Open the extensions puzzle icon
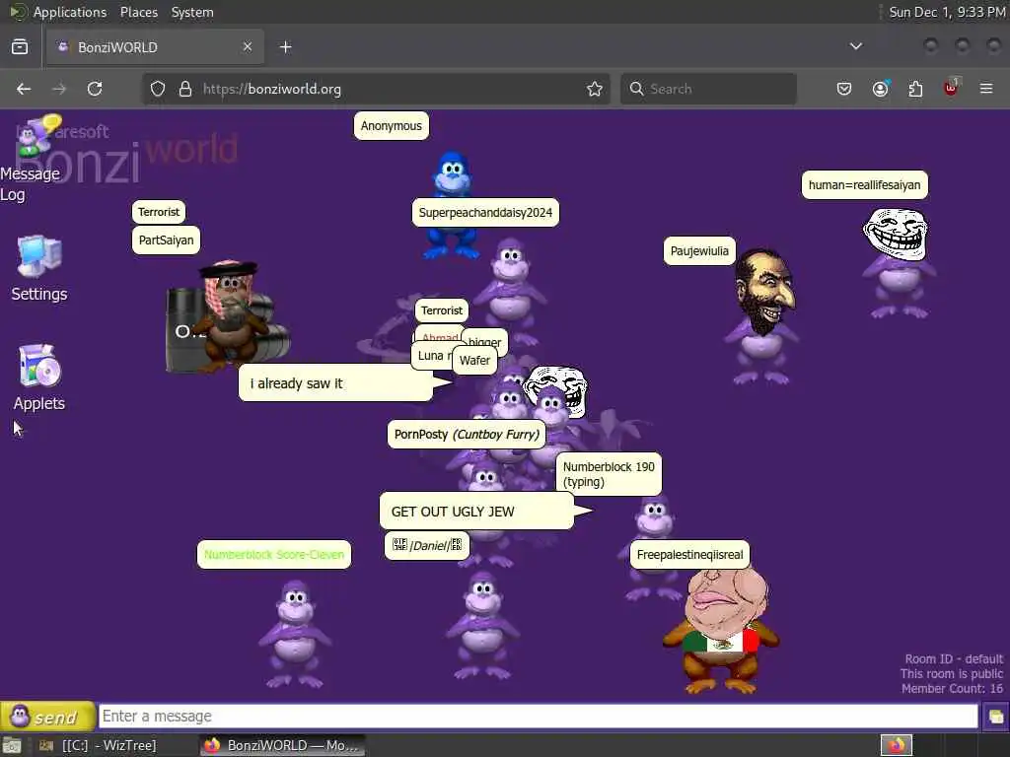The height and width of the screenshot is (757, 1010). (915, 89)
